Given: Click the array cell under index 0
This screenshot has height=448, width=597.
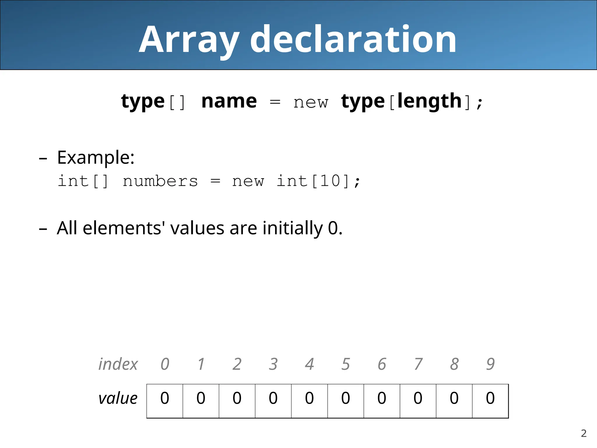Looking at the screenshot, I should click(165, 401).
